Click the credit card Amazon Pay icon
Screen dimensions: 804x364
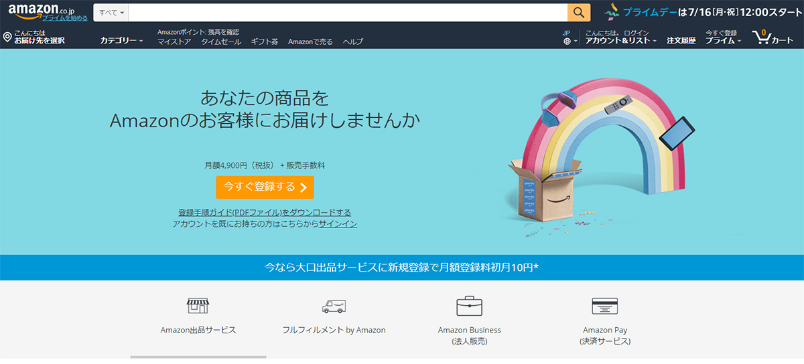click(x=604, y=306)
